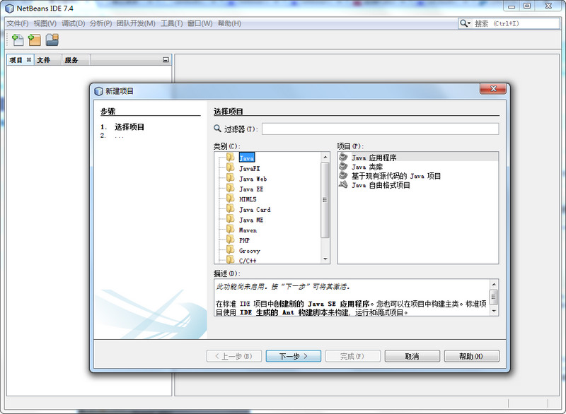Choose Java 自由格式项目

(381, 185)
